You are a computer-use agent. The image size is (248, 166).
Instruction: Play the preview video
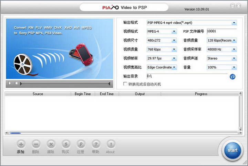tap(10, 83)
